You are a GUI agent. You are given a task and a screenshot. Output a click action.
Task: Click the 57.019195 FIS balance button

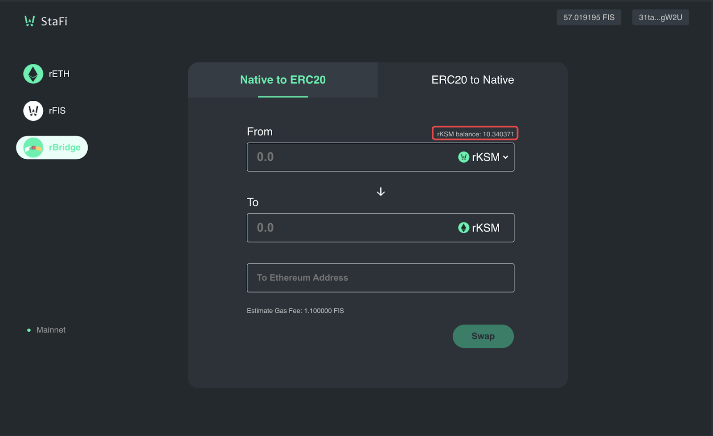coord(588,17)
